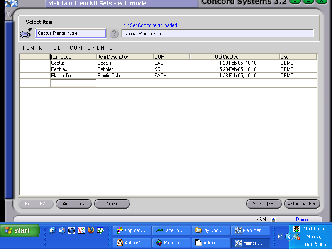Click the report icon beside IKSM in status bar

pyautogui.click(x=273, y=219)
